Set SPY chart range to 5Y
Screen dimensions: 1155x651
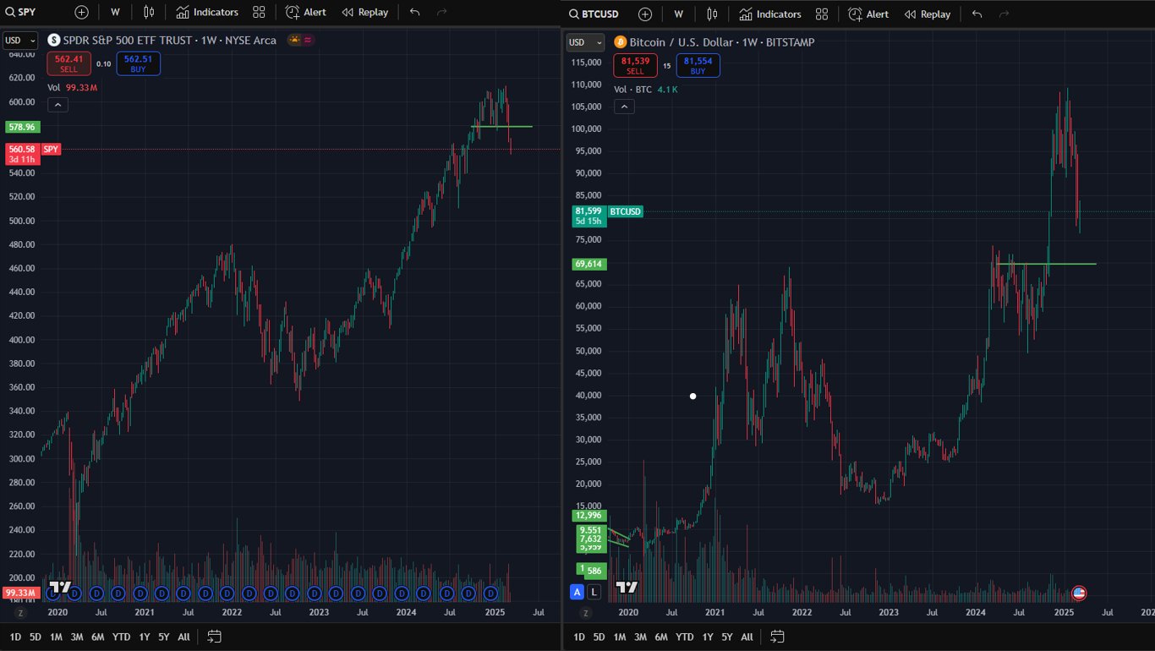click(x=164, y=637)
